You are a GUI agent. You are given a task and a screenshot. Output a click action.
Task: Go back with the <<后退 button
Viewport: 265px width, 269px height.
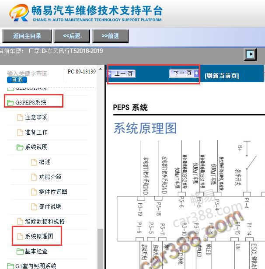tap(72, 36)
